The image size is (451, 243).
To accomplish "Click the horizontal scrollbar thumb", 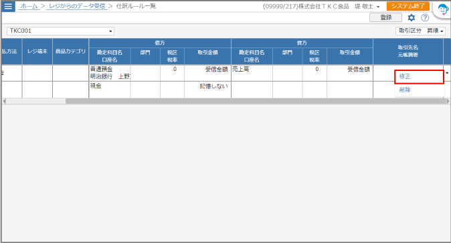I will [256, 101].
